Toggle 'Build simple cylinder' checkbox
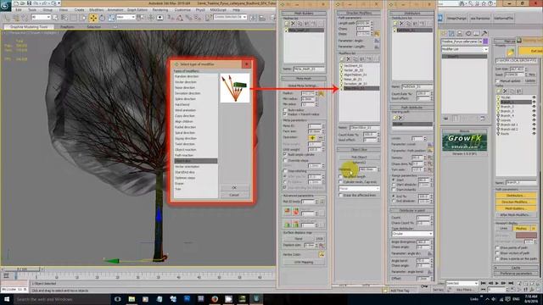The image size is (543, 305). (285, 154)
